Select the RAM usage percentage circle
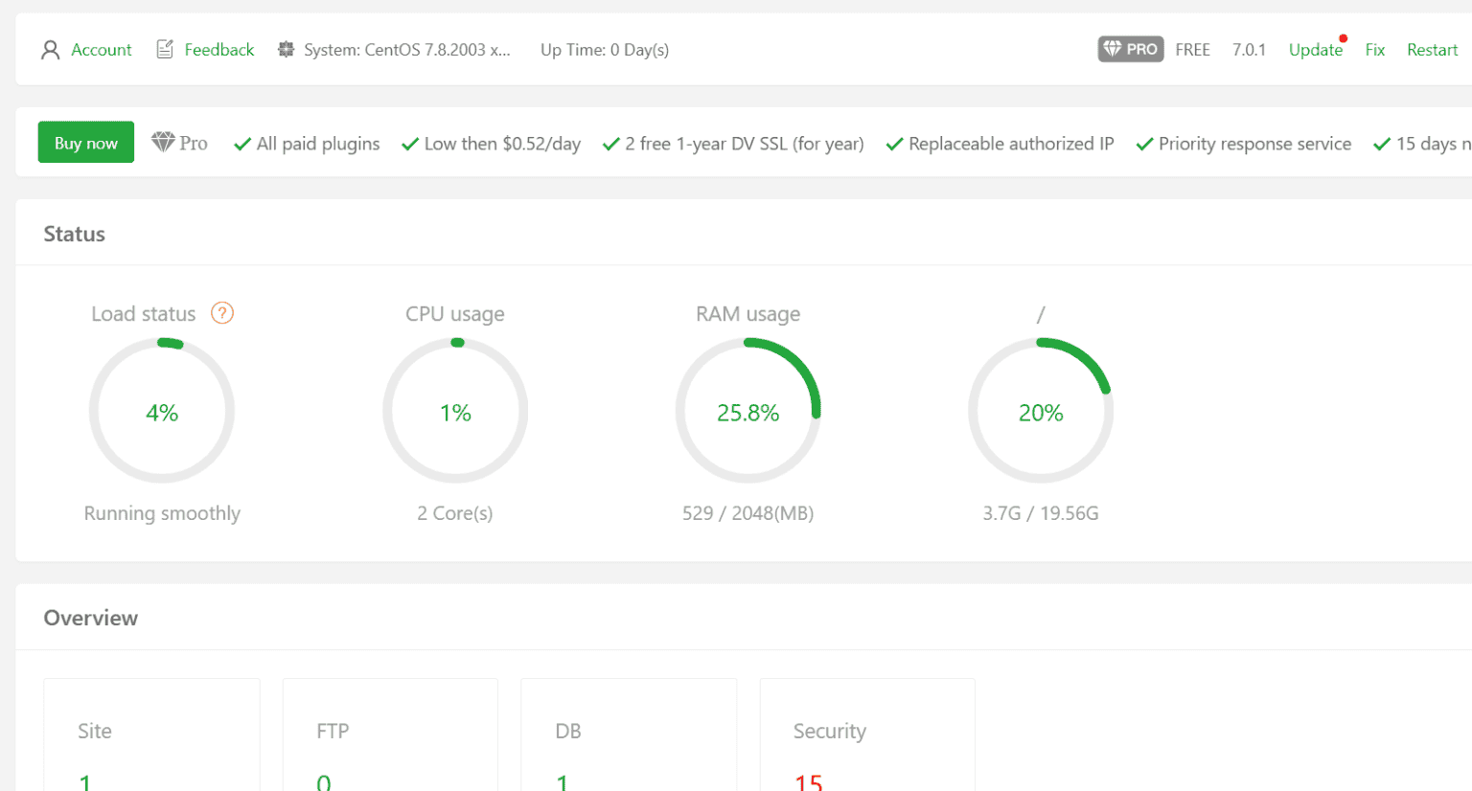 coord(748,412)
